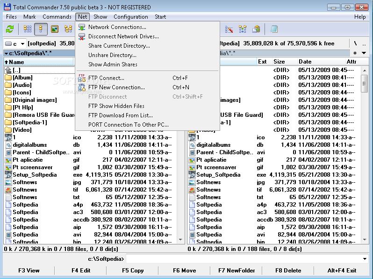Switch to Brief file view icon

click(28, 29)
